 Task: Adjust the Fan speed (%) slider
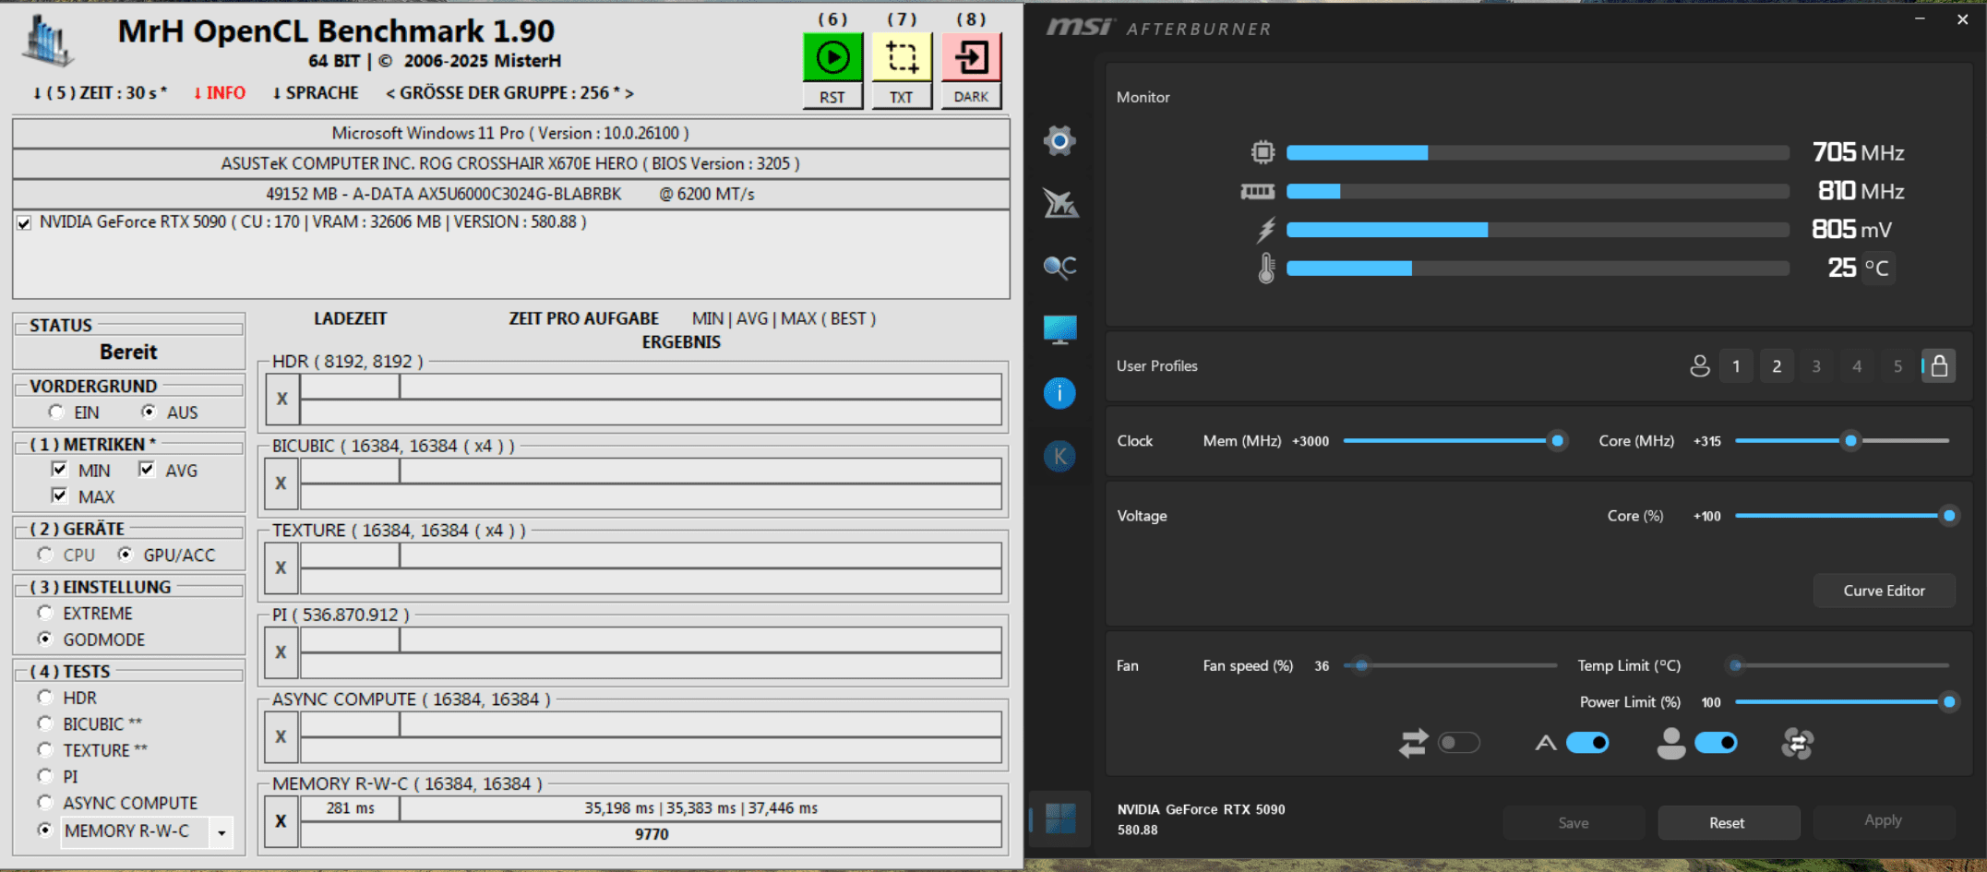pyautogui.click(x=1360, y=665)
